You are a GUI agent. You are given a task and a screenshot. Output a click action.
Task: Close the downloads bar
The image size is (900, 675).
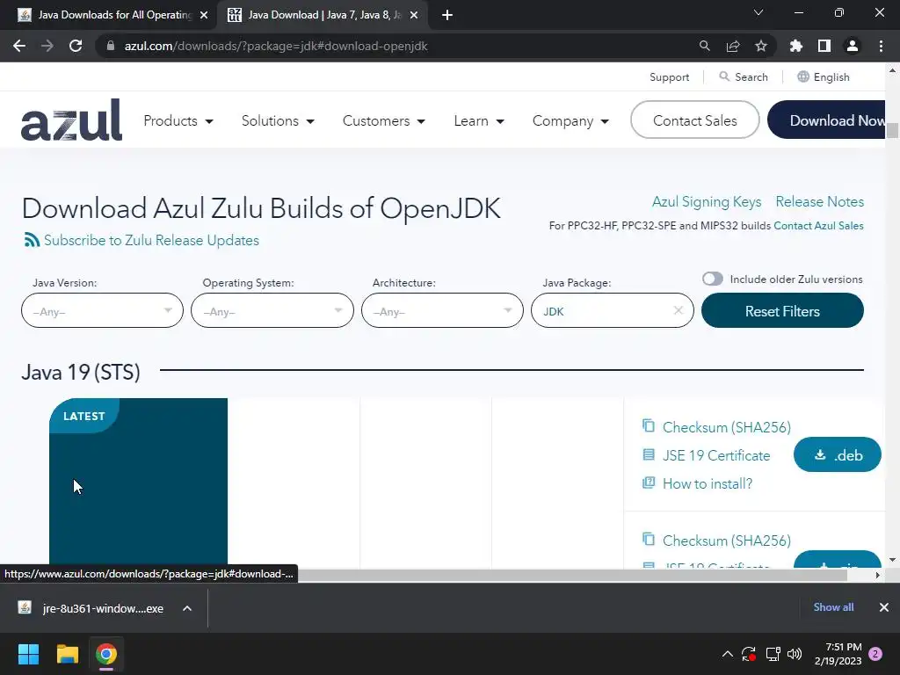pos(884,607)
